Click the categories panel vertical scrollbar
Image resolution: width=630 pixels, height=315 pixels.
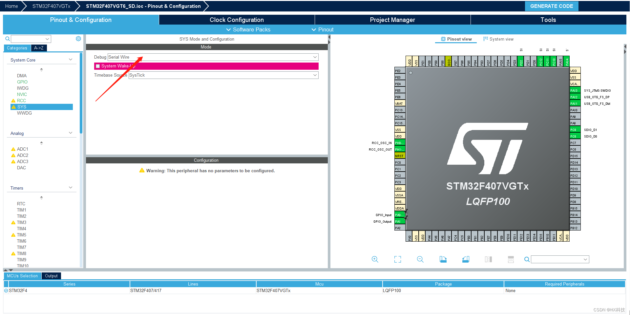pyautogui.click(x=81, y=93)
